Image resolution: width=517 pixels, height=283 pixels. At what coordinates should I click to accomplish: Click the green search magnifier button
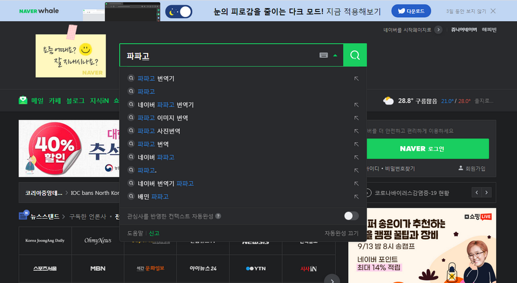tap(355, 55)
